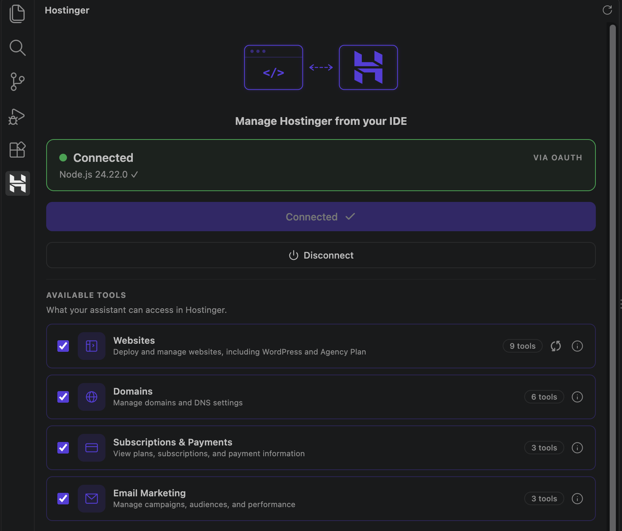Screen dimensions: 622x531
Task: Uncheck the Websites tools checkbox
Action: [x=63, y=346]
